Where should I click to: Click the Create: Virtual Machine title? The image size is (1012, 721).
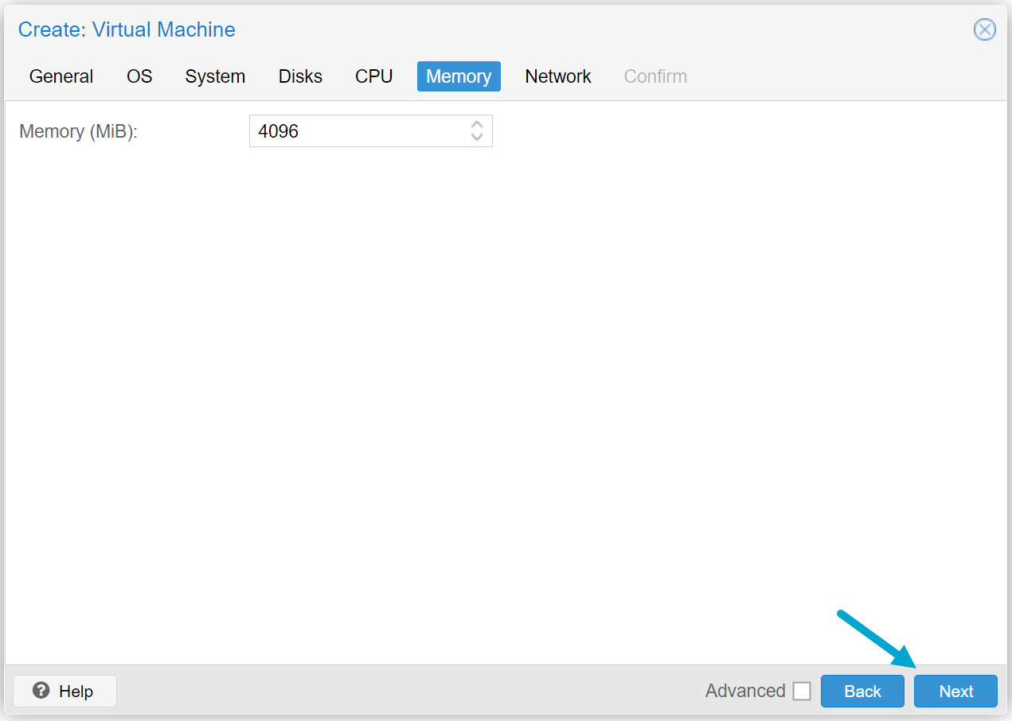click(x=127, y=30)
